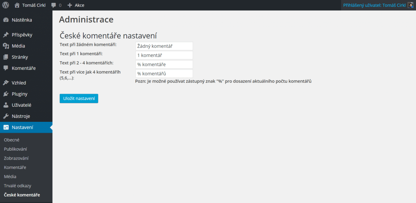
Task: Open the WordPress logo menu
Action: tap(6, 5)
